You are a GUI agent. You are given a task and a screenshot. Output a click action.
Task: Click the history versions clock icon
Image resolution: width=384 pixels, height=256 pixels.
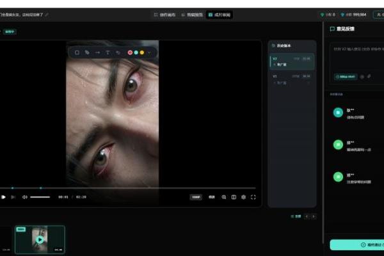[x=273, y=46]
